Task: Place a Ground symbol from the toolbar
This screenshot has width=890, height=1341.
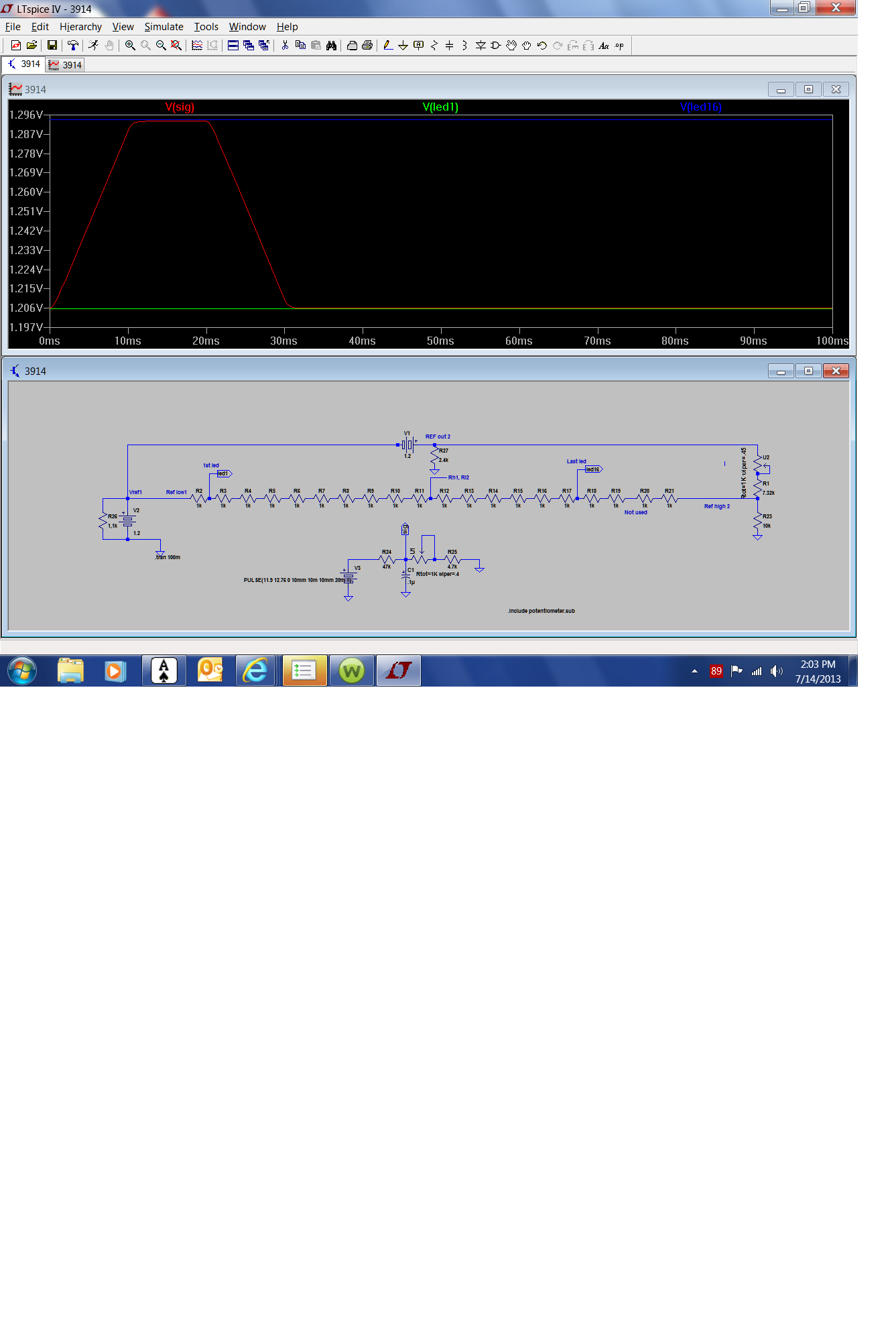Action: (x=403, y=46)
